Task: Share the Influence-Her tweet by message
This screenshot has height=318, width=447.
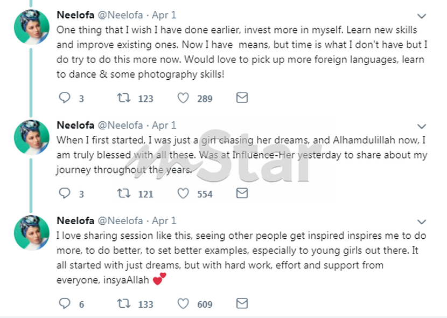Action: (x=242, y=193)
